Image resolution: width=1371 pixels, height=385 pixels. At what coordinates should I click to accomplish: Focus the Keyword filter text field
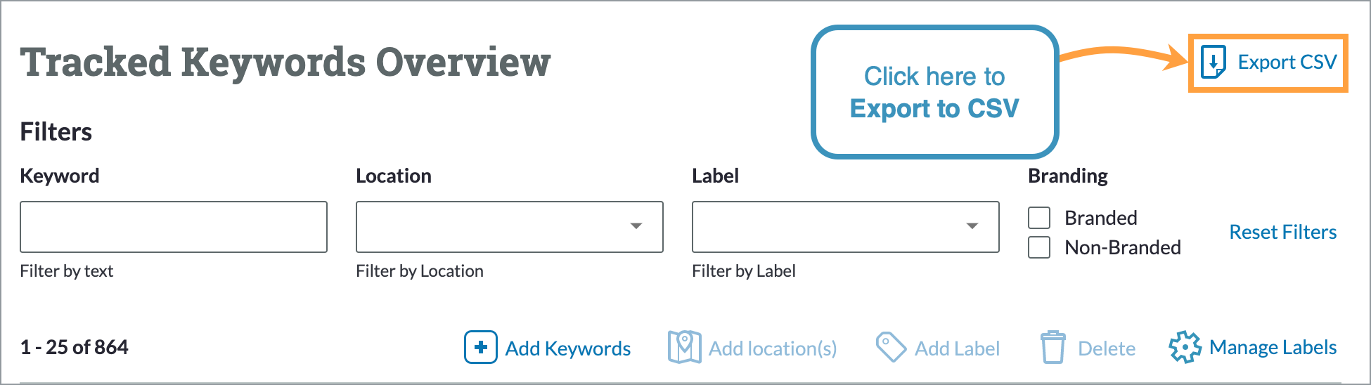coord(174,227)
